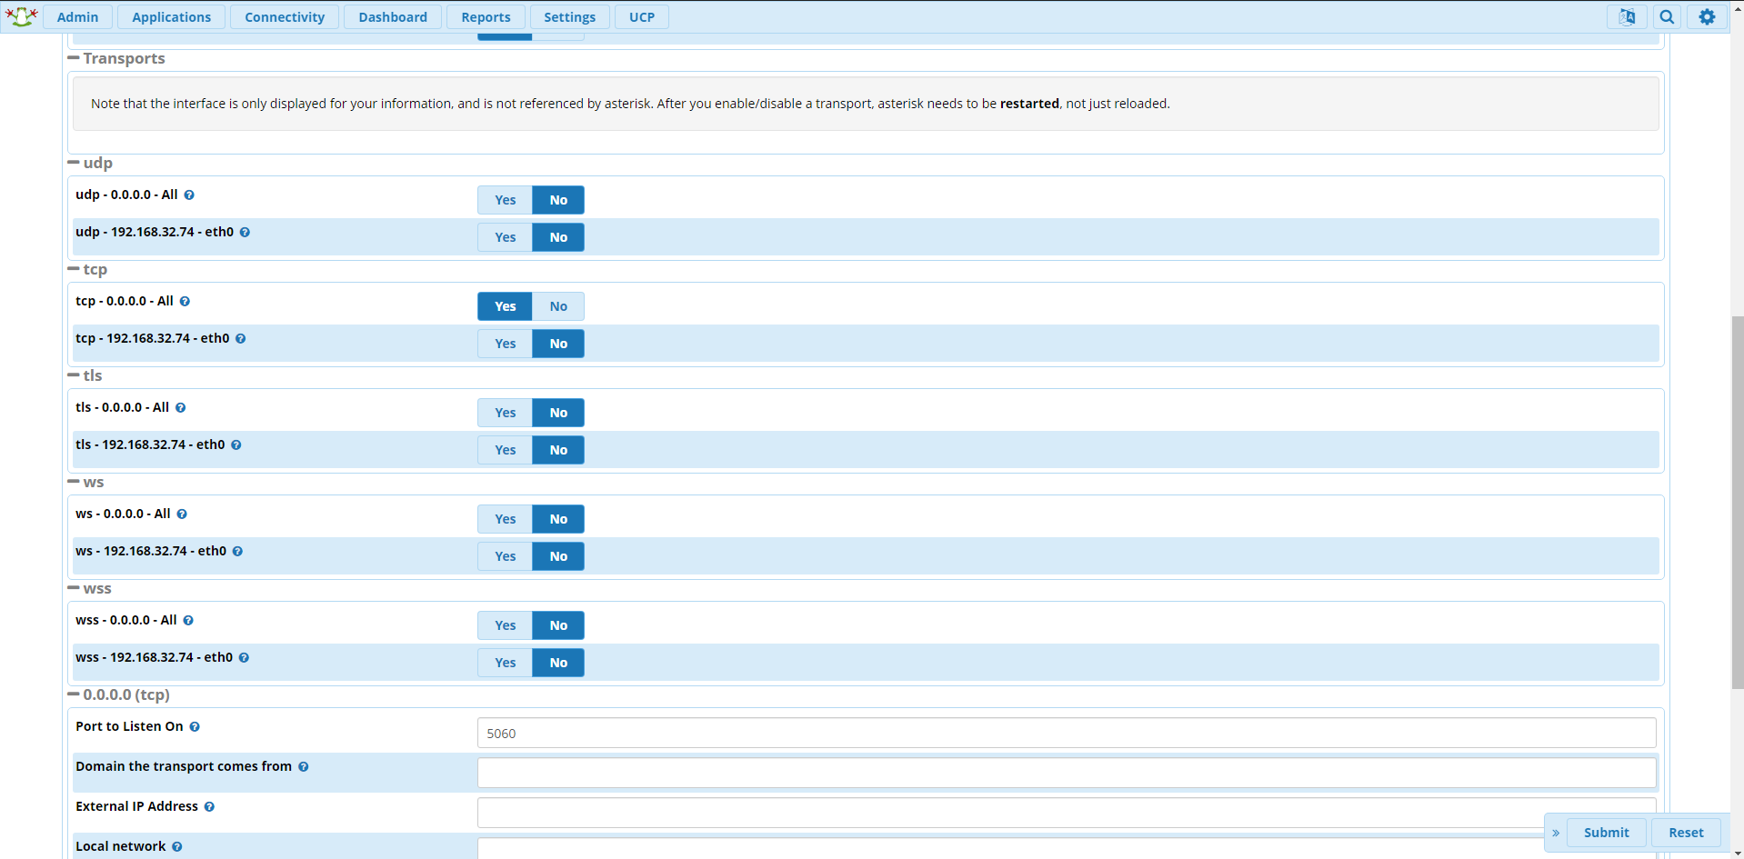
Task: Show help for wss - 192.168.32.74 - eth0
Action: pos(244,657)
